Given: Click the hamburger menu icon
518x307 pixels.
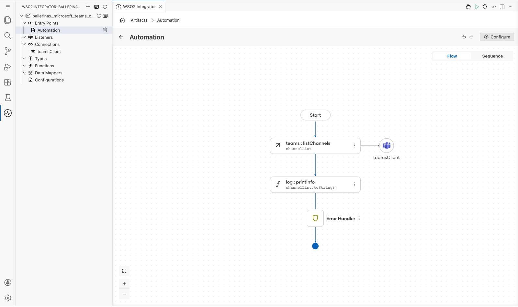Looking at the screenshot, I should pyautogui.click(x=8, y=6).
